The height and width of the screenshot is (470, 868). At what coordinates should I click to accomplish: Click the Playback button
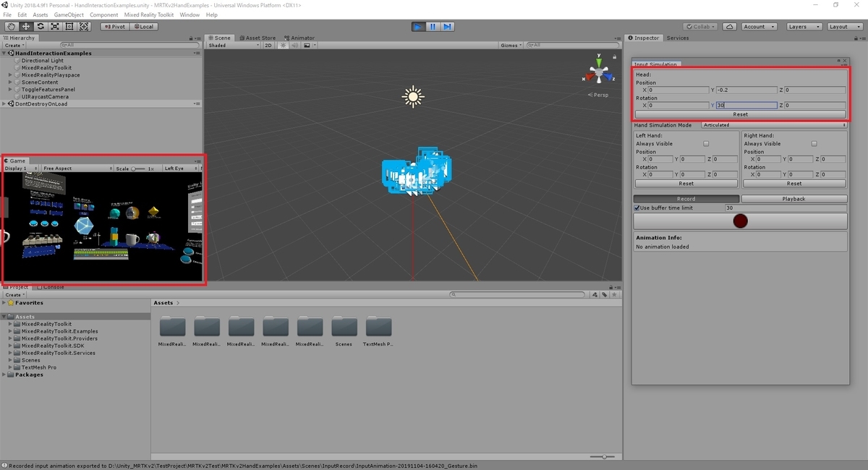(794, 198)
